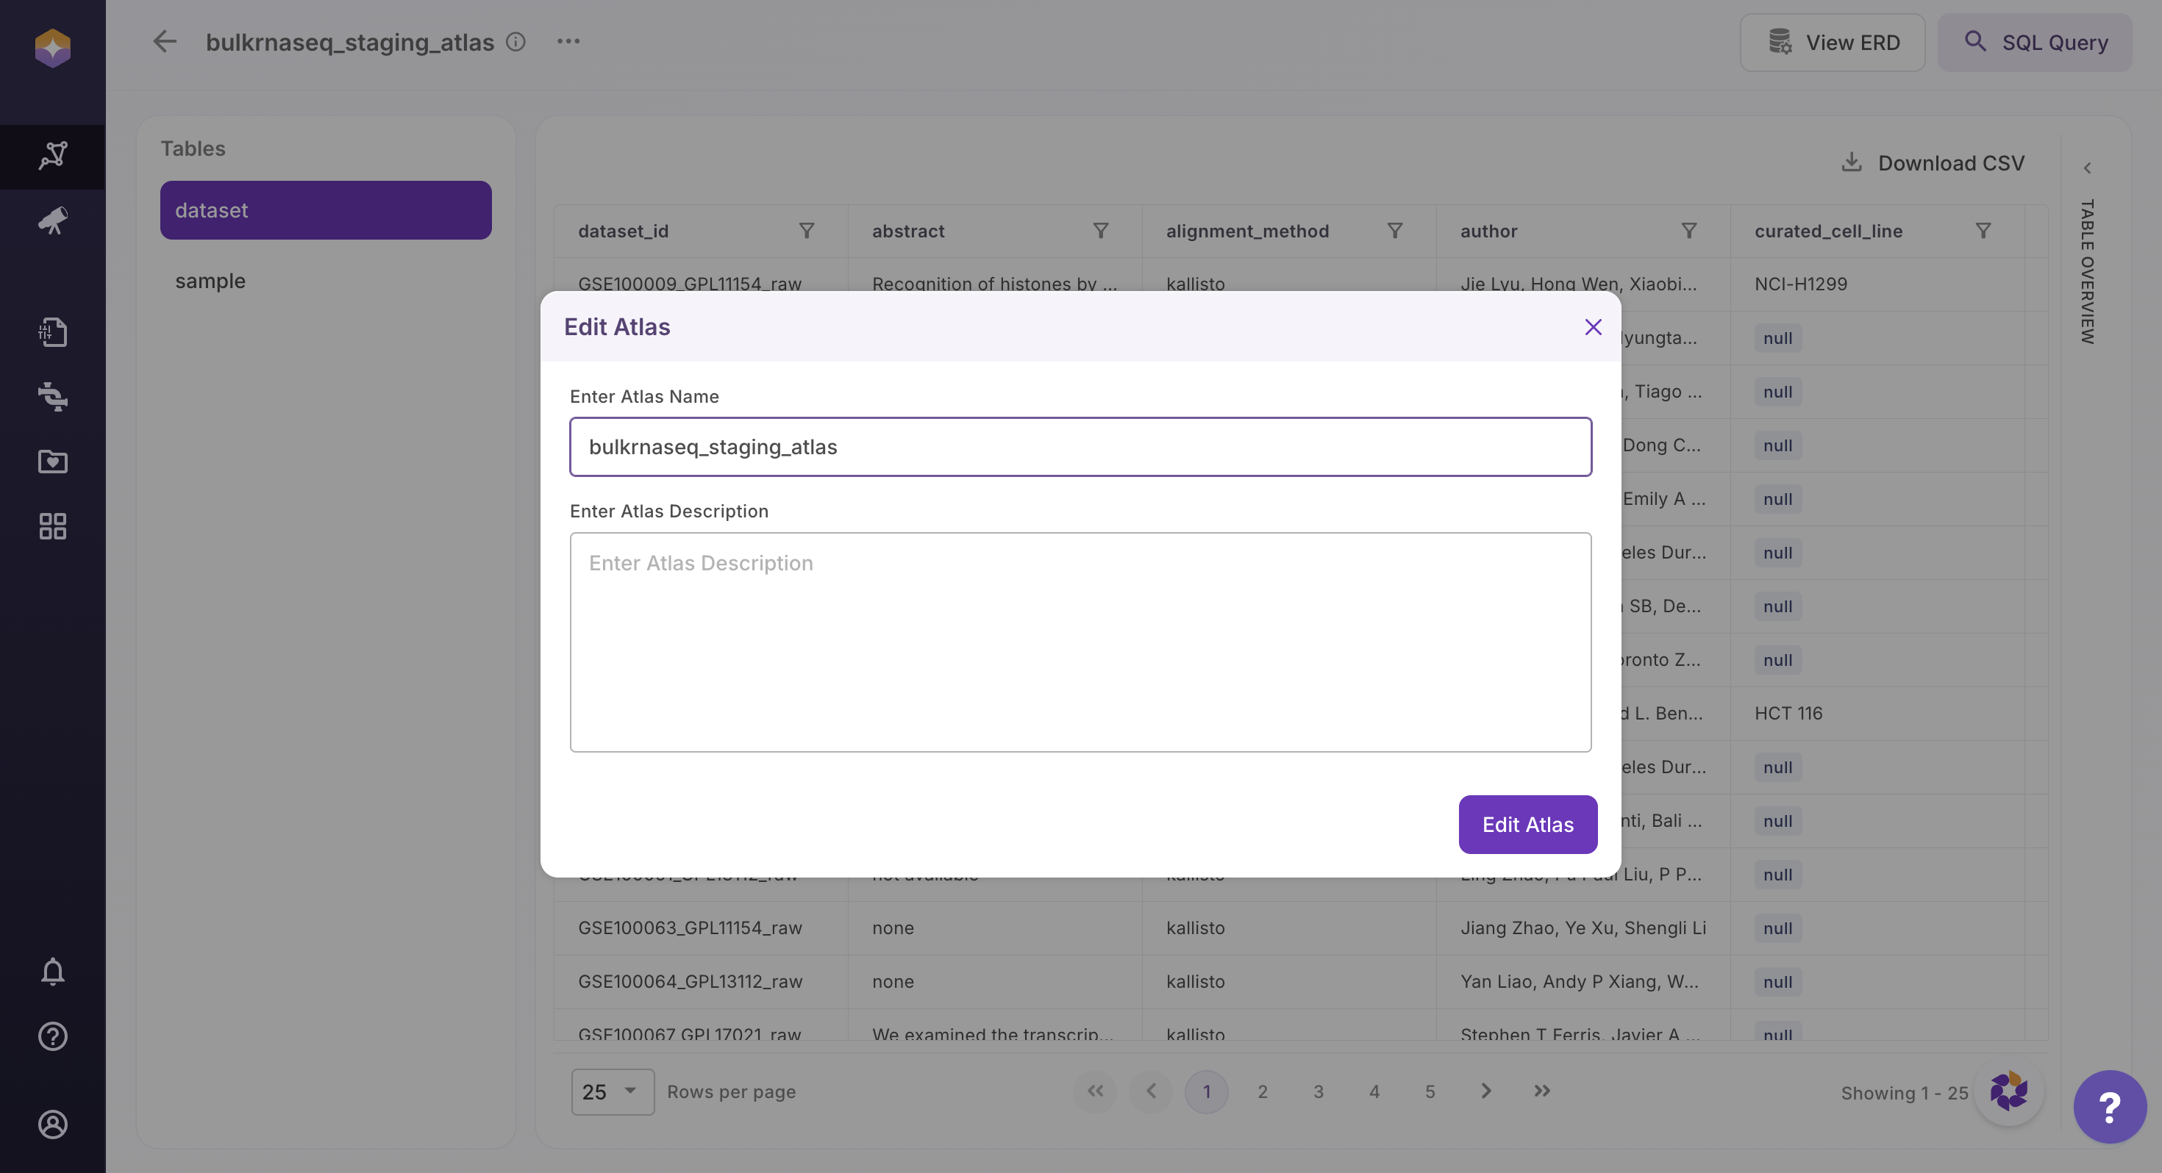Focus the Atlas Description text area
The image size is (2162, 1173).
[1080, 642]
